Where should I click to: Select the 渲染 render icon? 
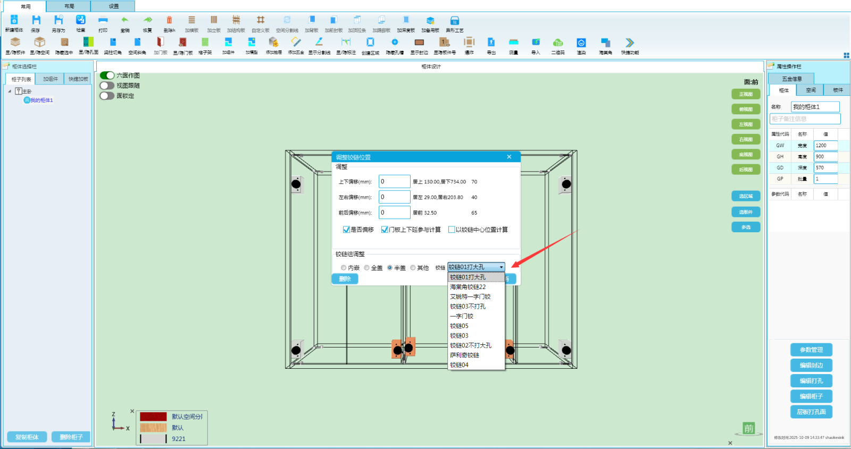581,44
